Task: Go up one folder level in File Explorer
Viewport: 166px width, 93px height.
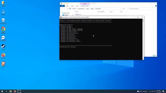Action: pyautogui.click(x=68, y=9)
